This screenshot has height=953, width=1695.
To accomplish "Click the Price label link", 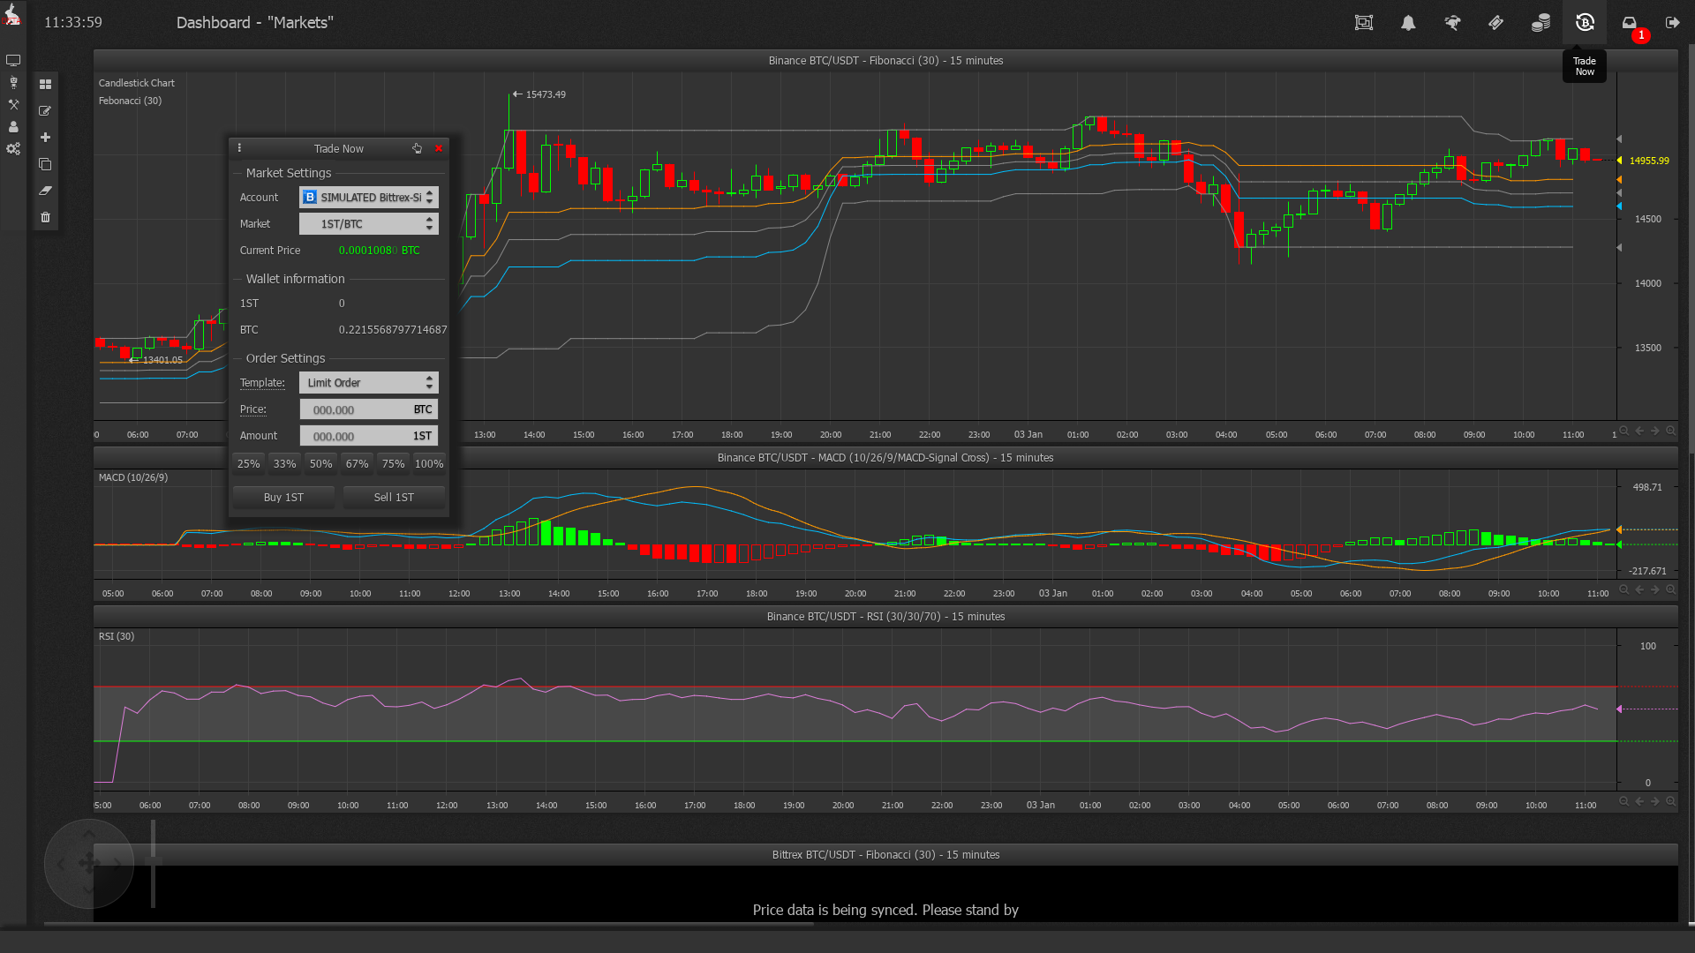I will tap(253, 409).
